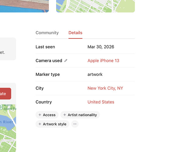
Task: Click the 'Camera used' label
Action: pyautogui.click(x=49, y=61)
